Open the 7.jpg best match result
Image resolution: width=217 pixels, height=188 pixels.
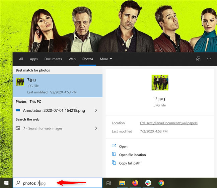[58, 86]
